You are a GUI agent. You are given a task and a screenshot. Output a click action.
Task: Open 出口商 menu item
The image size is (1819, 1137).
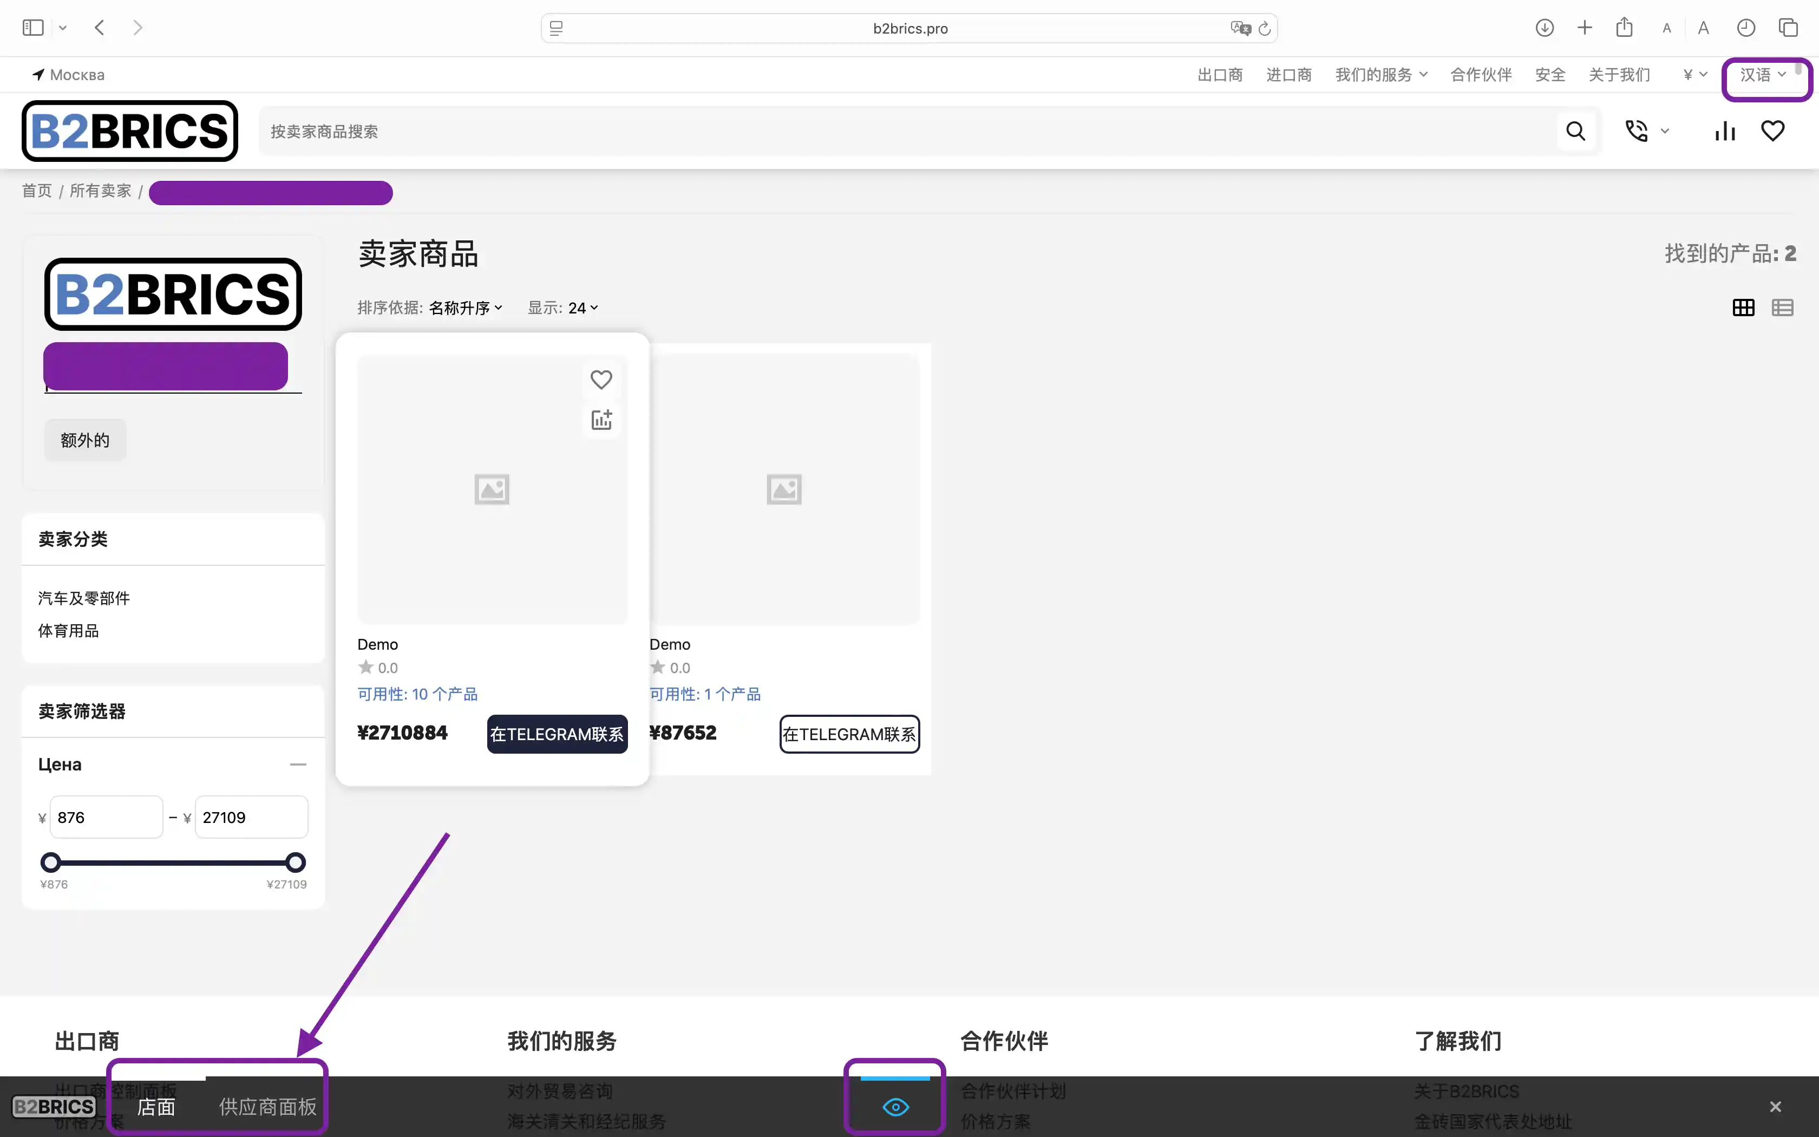[1219, 75]
